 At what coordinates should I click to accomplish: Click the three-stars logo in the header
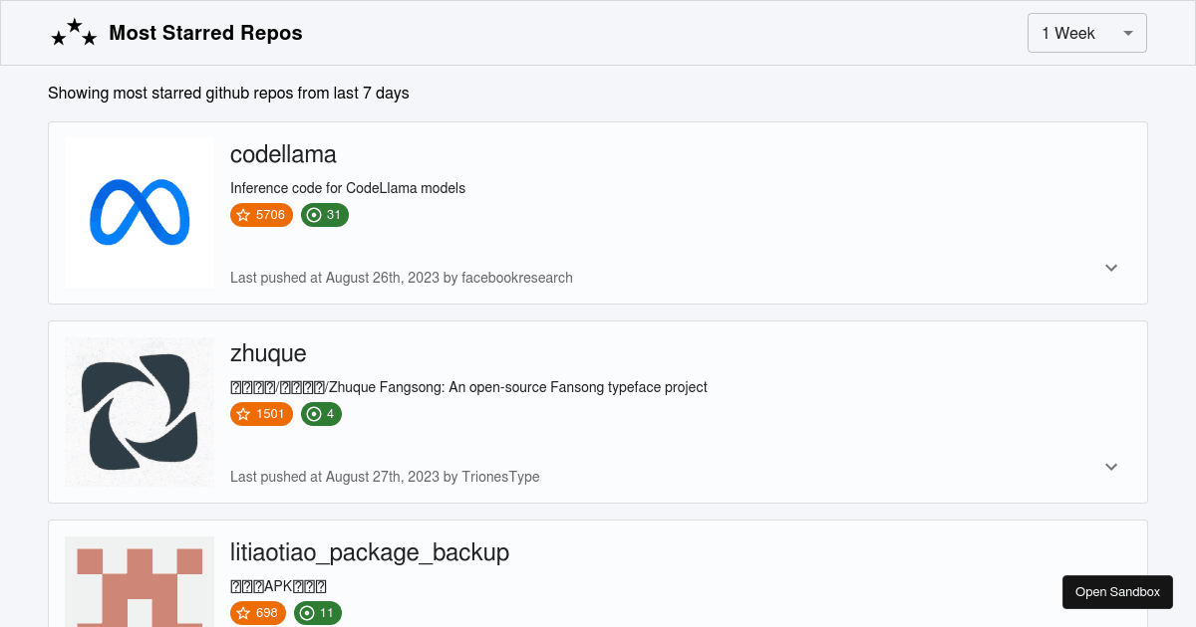tap(74, 32)
